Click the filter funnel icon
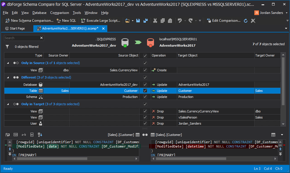Screen dimensions: 290x173 tap(7, 47)
